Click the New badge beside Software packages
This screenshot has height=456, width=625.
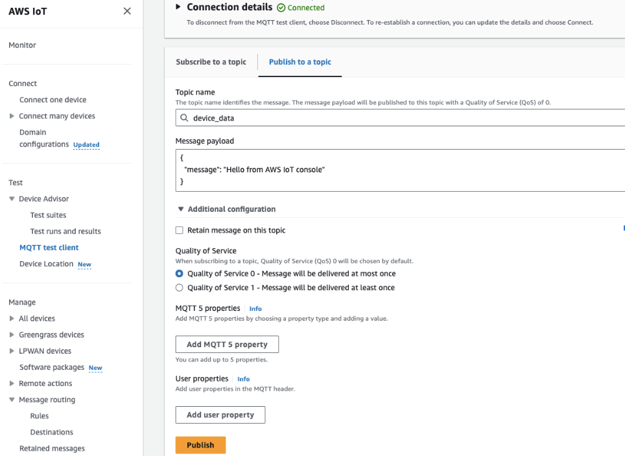[x=95, y=368]
